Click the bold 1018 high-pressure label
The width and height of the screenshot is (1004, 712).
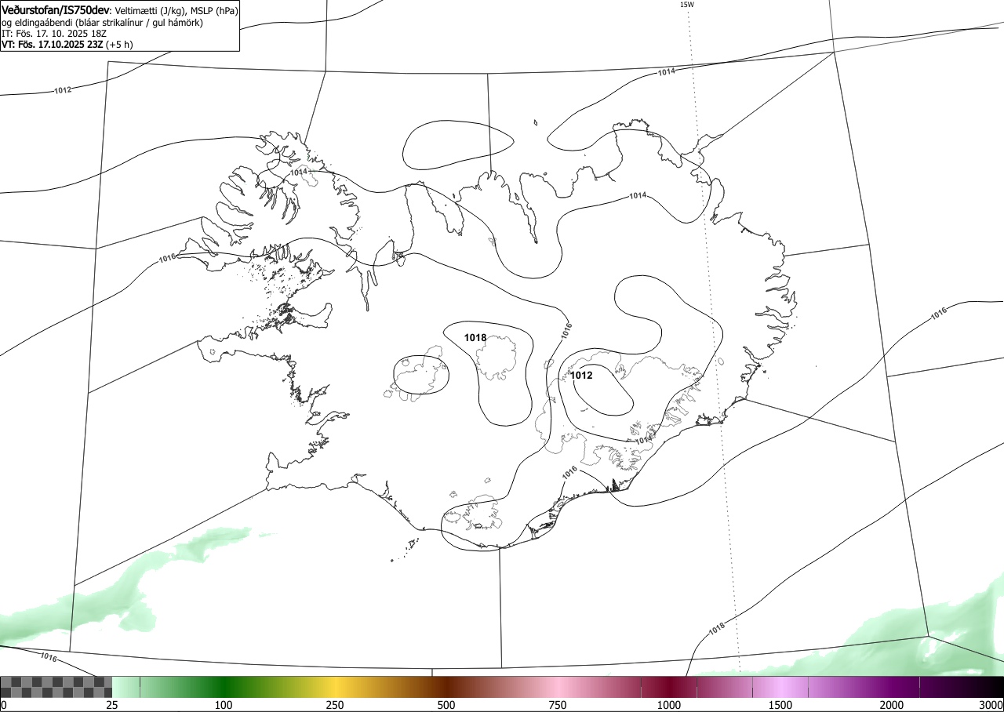[475, 338]
